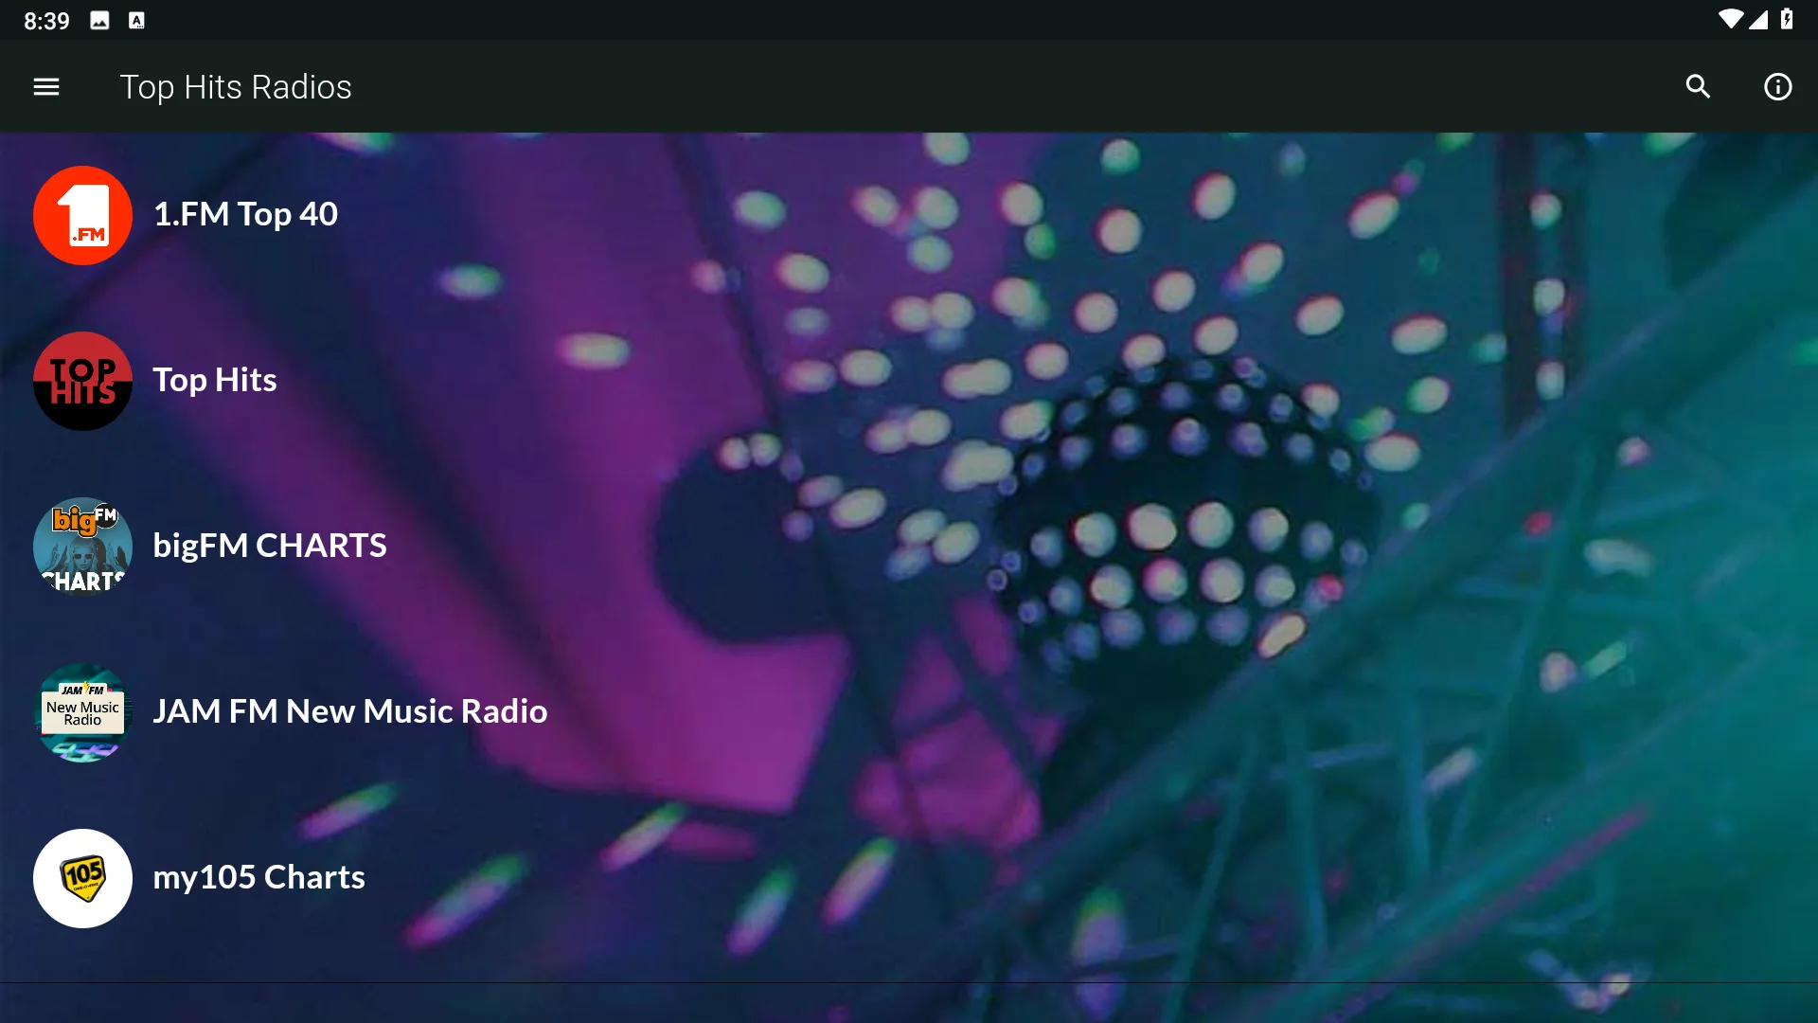Open the 1.FM Top 40 radio station

tap(244, 212)
